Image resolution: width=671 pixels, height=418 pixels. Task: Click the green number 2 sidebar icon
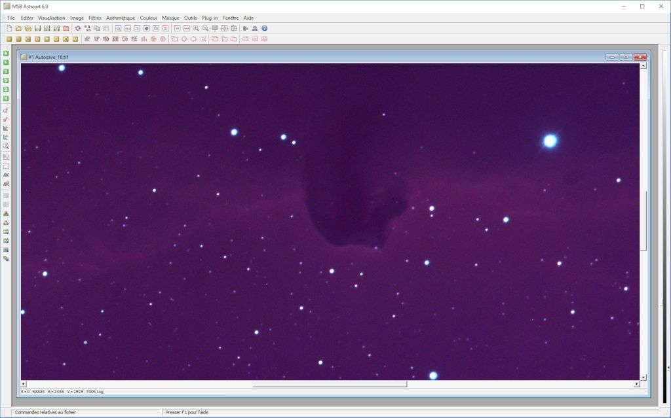click(x=6, y=80)
